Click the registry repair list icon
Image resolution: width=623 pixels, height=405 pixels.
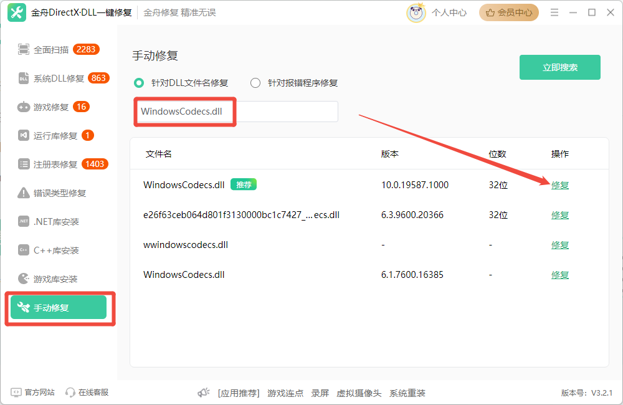[x=24, y=164]
